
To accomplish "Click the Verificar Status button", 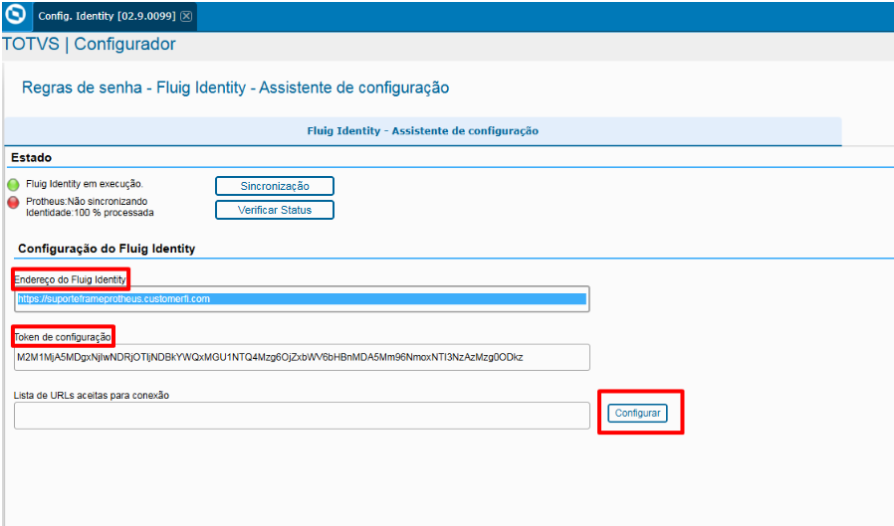I will click(274, 210).
